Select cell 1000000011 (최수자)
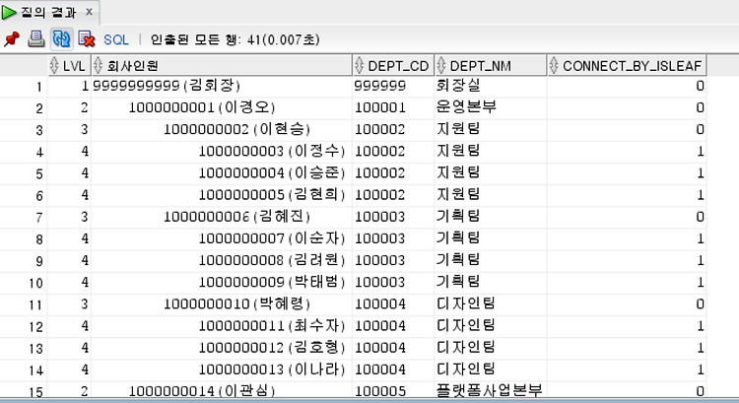This screenshot has height=403, width=739. tap(222, 326)
